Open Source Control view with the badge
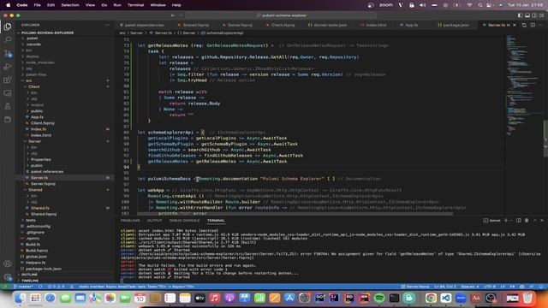548x308 pixels. pyautogui.click(x=8, y=53)
